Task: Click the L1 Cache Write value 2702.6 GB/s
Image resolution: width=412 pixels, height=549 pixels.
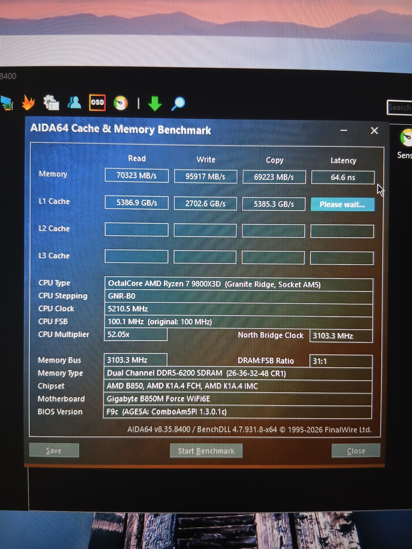Action: click(x=205, y=204)
